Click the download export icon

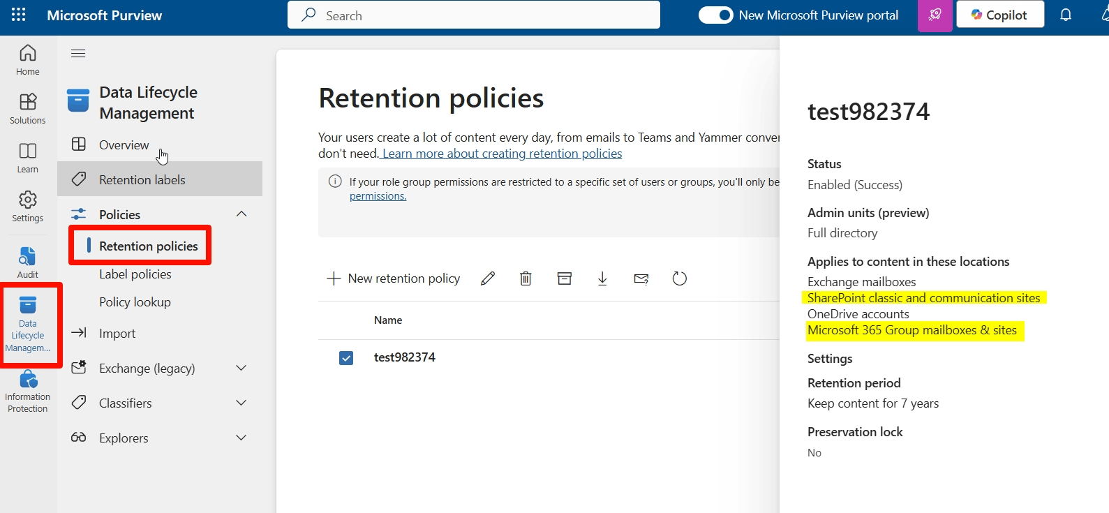point(602,278)
